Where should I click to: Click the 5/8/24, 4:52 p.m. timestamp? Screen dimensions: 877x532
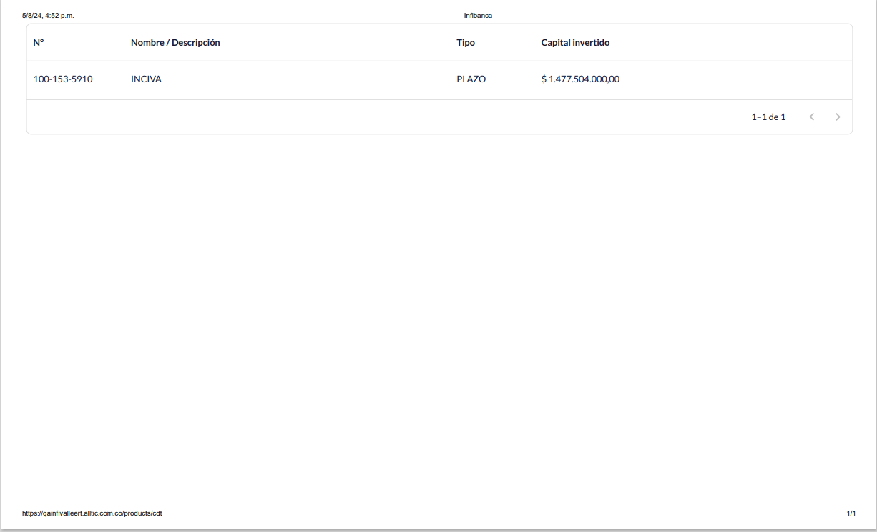(x=48, y=15)
